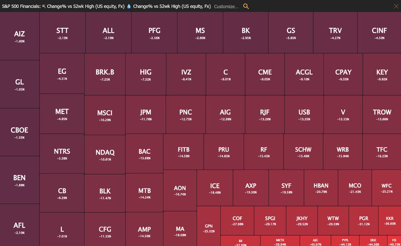The width and height of the screenshot is (401, 246).
Task: Select the MS tile at -2.60%
Action: coord(200,33)
